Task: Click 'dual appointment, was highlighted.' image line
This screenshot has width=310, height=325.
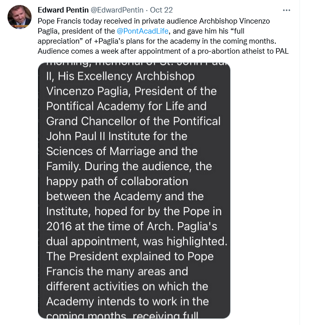Action: (x=136, y=241)
